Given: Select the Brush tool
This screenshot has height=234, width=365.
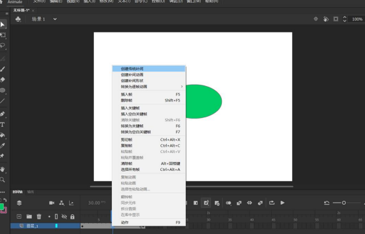Looking at the screenshot, I should tap(3, 69).
